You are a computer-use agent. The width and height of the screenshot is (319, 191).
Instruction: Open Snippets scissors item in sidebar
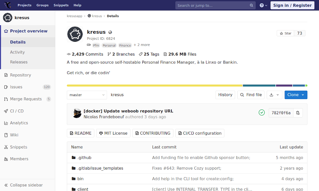pyautogui.click(x=18, y=147)
